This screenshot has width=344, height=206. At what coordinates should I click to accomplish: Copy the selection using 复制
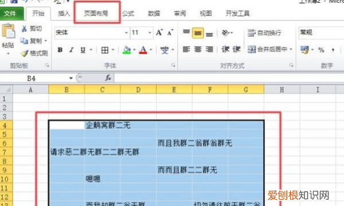31,41
